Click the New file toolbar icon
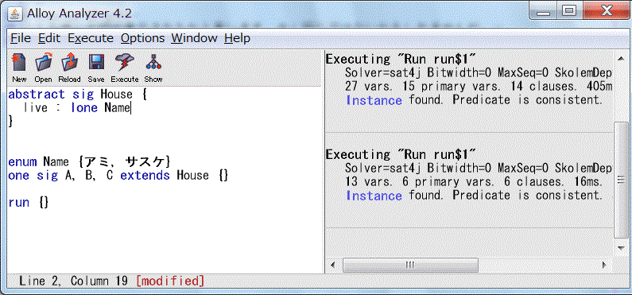The height and width of the screenshot is (295, 632). click(19, 68)
